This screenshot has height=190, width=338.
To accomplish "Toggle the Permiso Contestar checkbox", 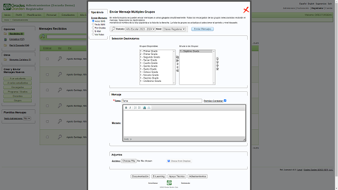I will (x=225, y=101).
